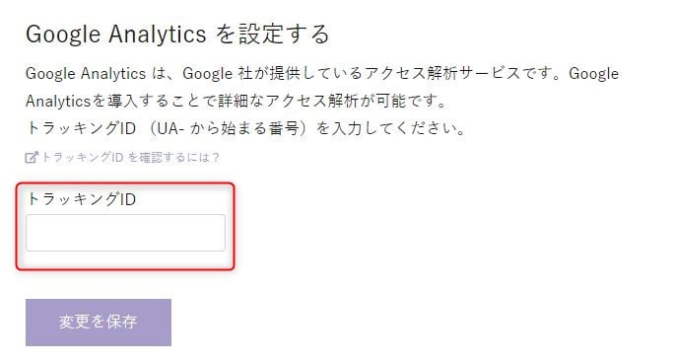675x363 pixels.
Task: Click the line starting Analyticsを導入することで
Action: pyautogui.click(x=236, y=101)
